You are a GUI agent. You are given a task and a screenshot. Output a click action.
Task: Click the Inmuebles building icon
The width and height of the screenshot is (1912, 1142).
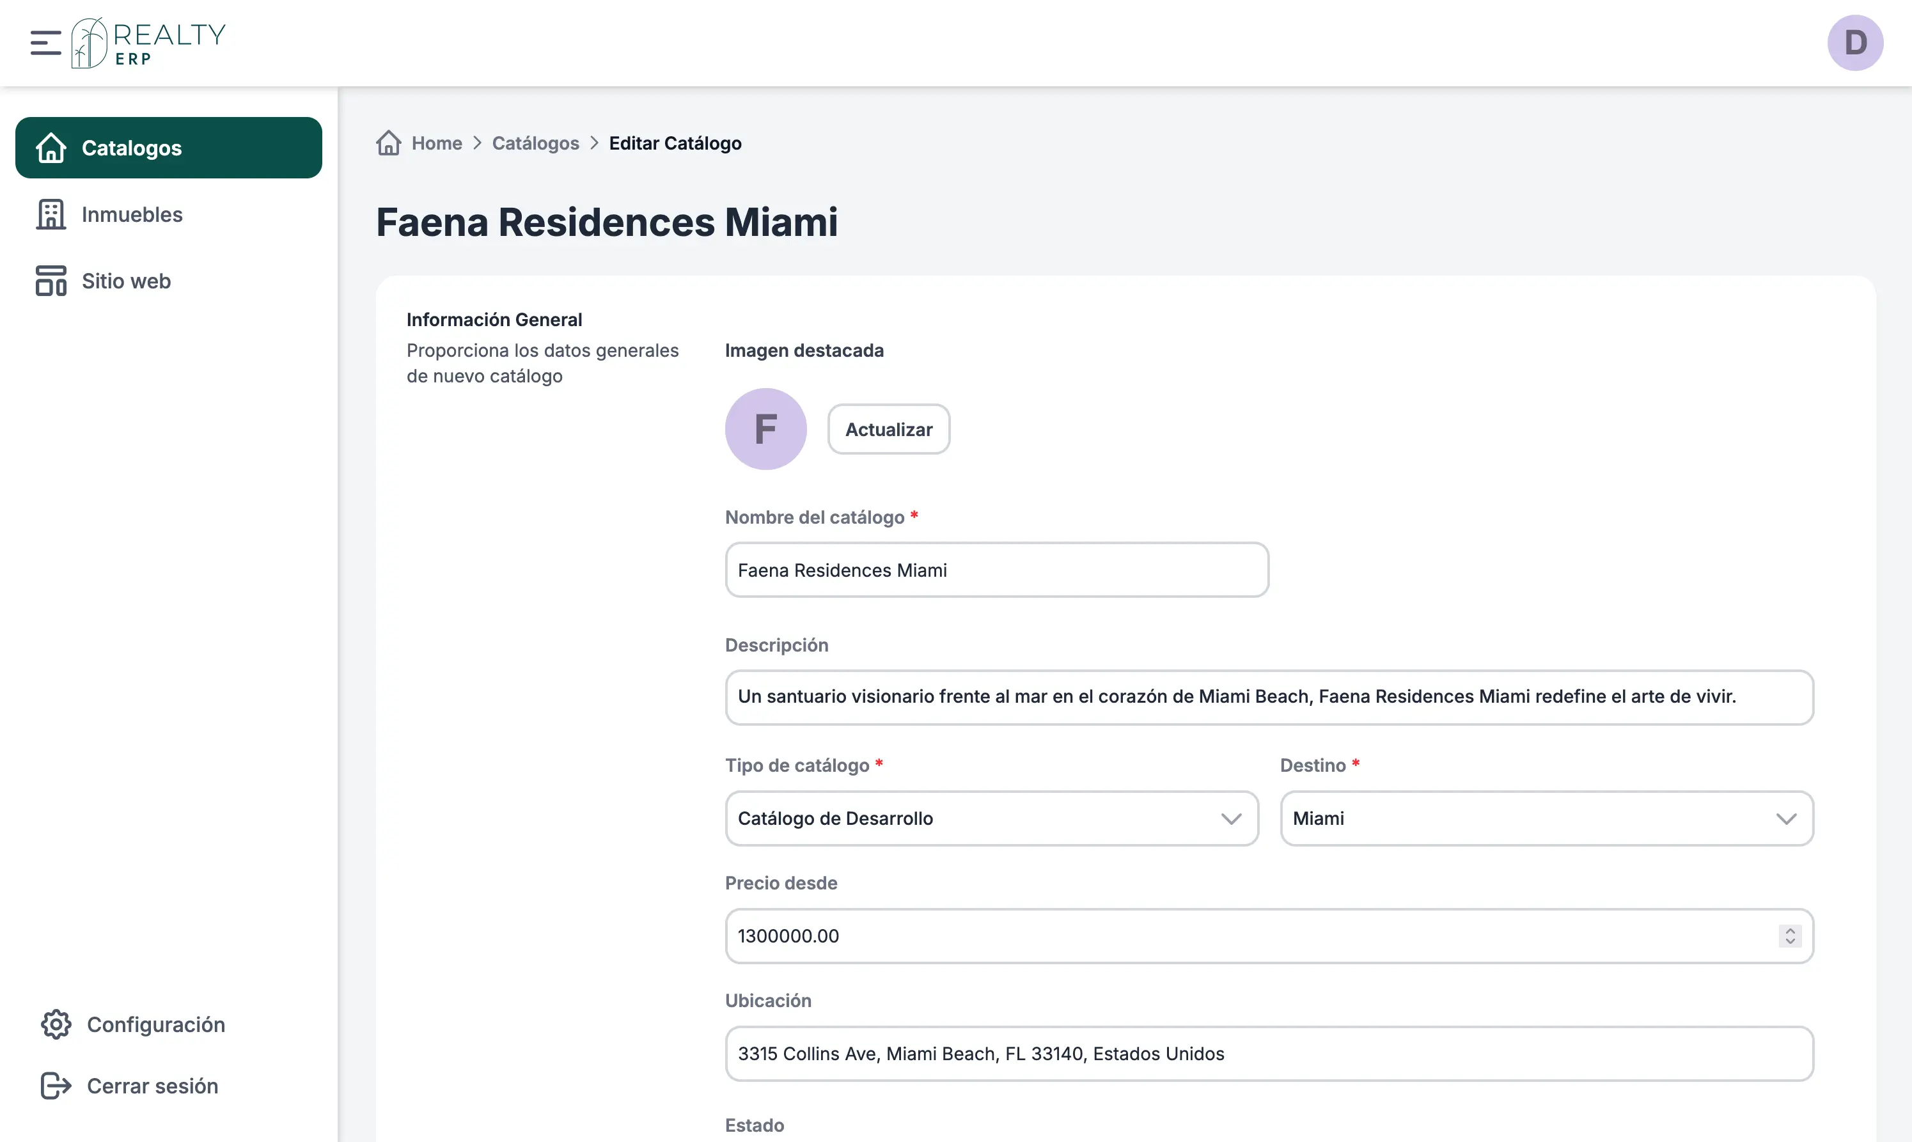pyautogui.click(x=51, y=215)
